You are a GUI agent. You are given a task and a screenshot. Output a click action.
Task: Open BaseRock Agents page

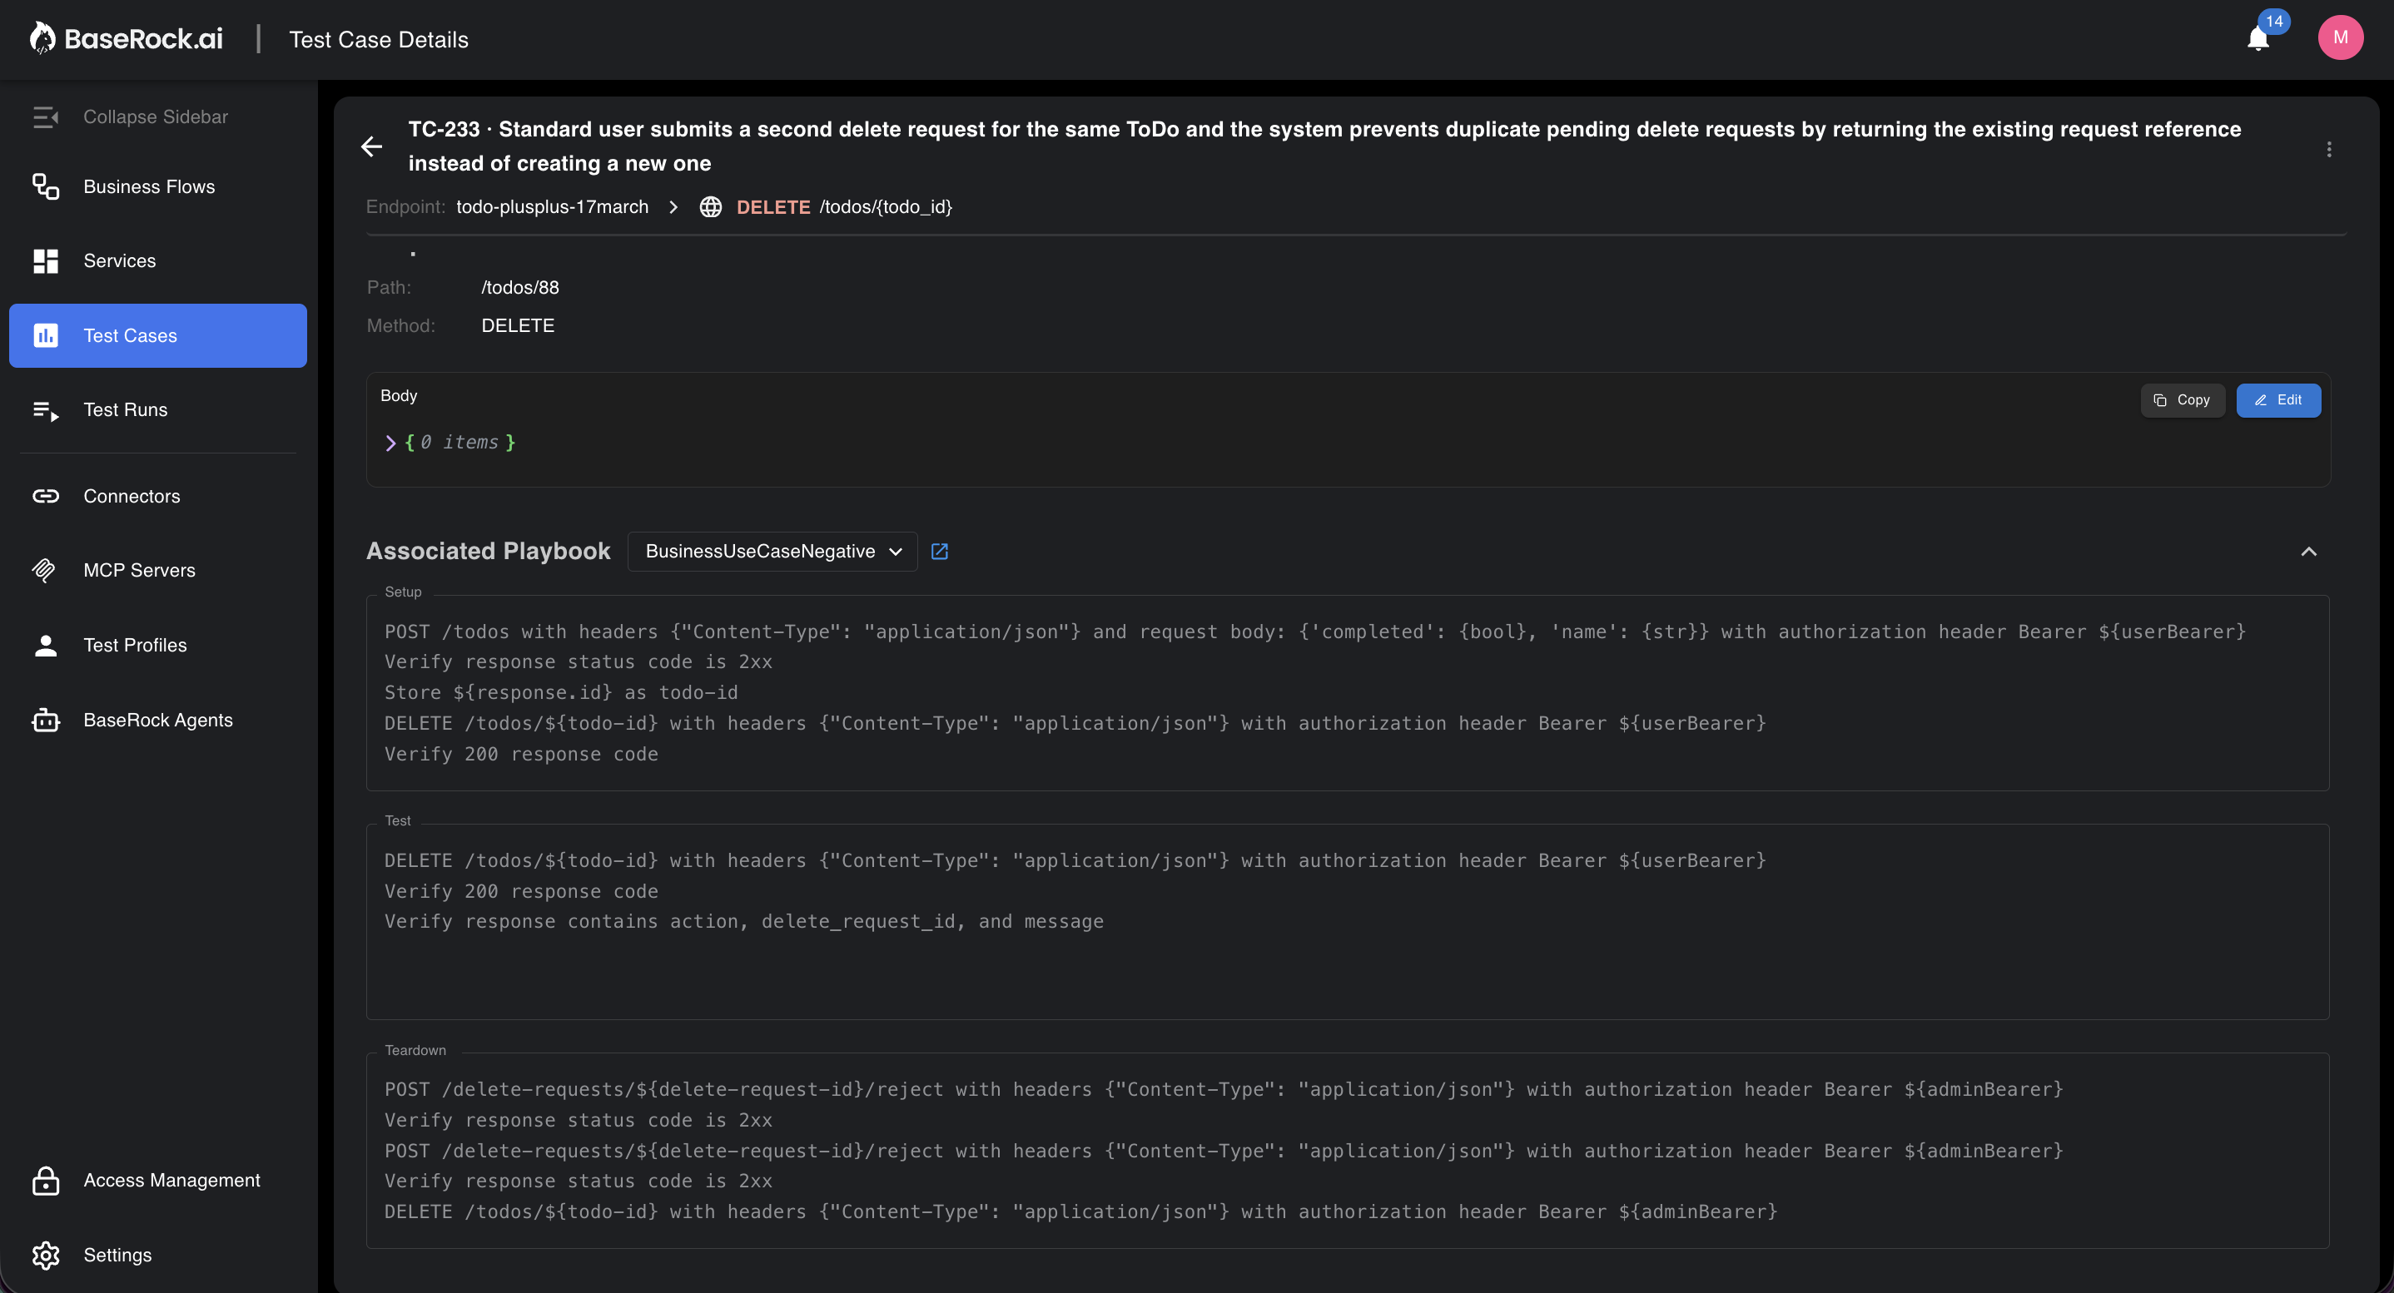click(158, 720)
